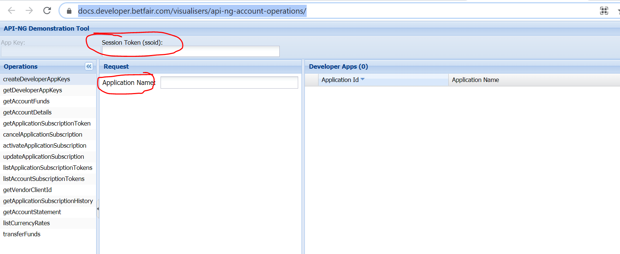The height and width of the screenshot is (254, 620).
Task: Collapse the Operations panel
Action: click(x=89, y=66)
